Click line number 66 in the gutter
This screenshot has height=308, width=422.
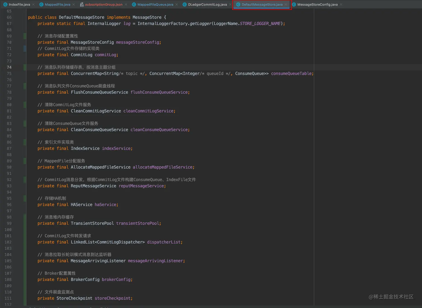pyautogui.click(x=9, y=17)
